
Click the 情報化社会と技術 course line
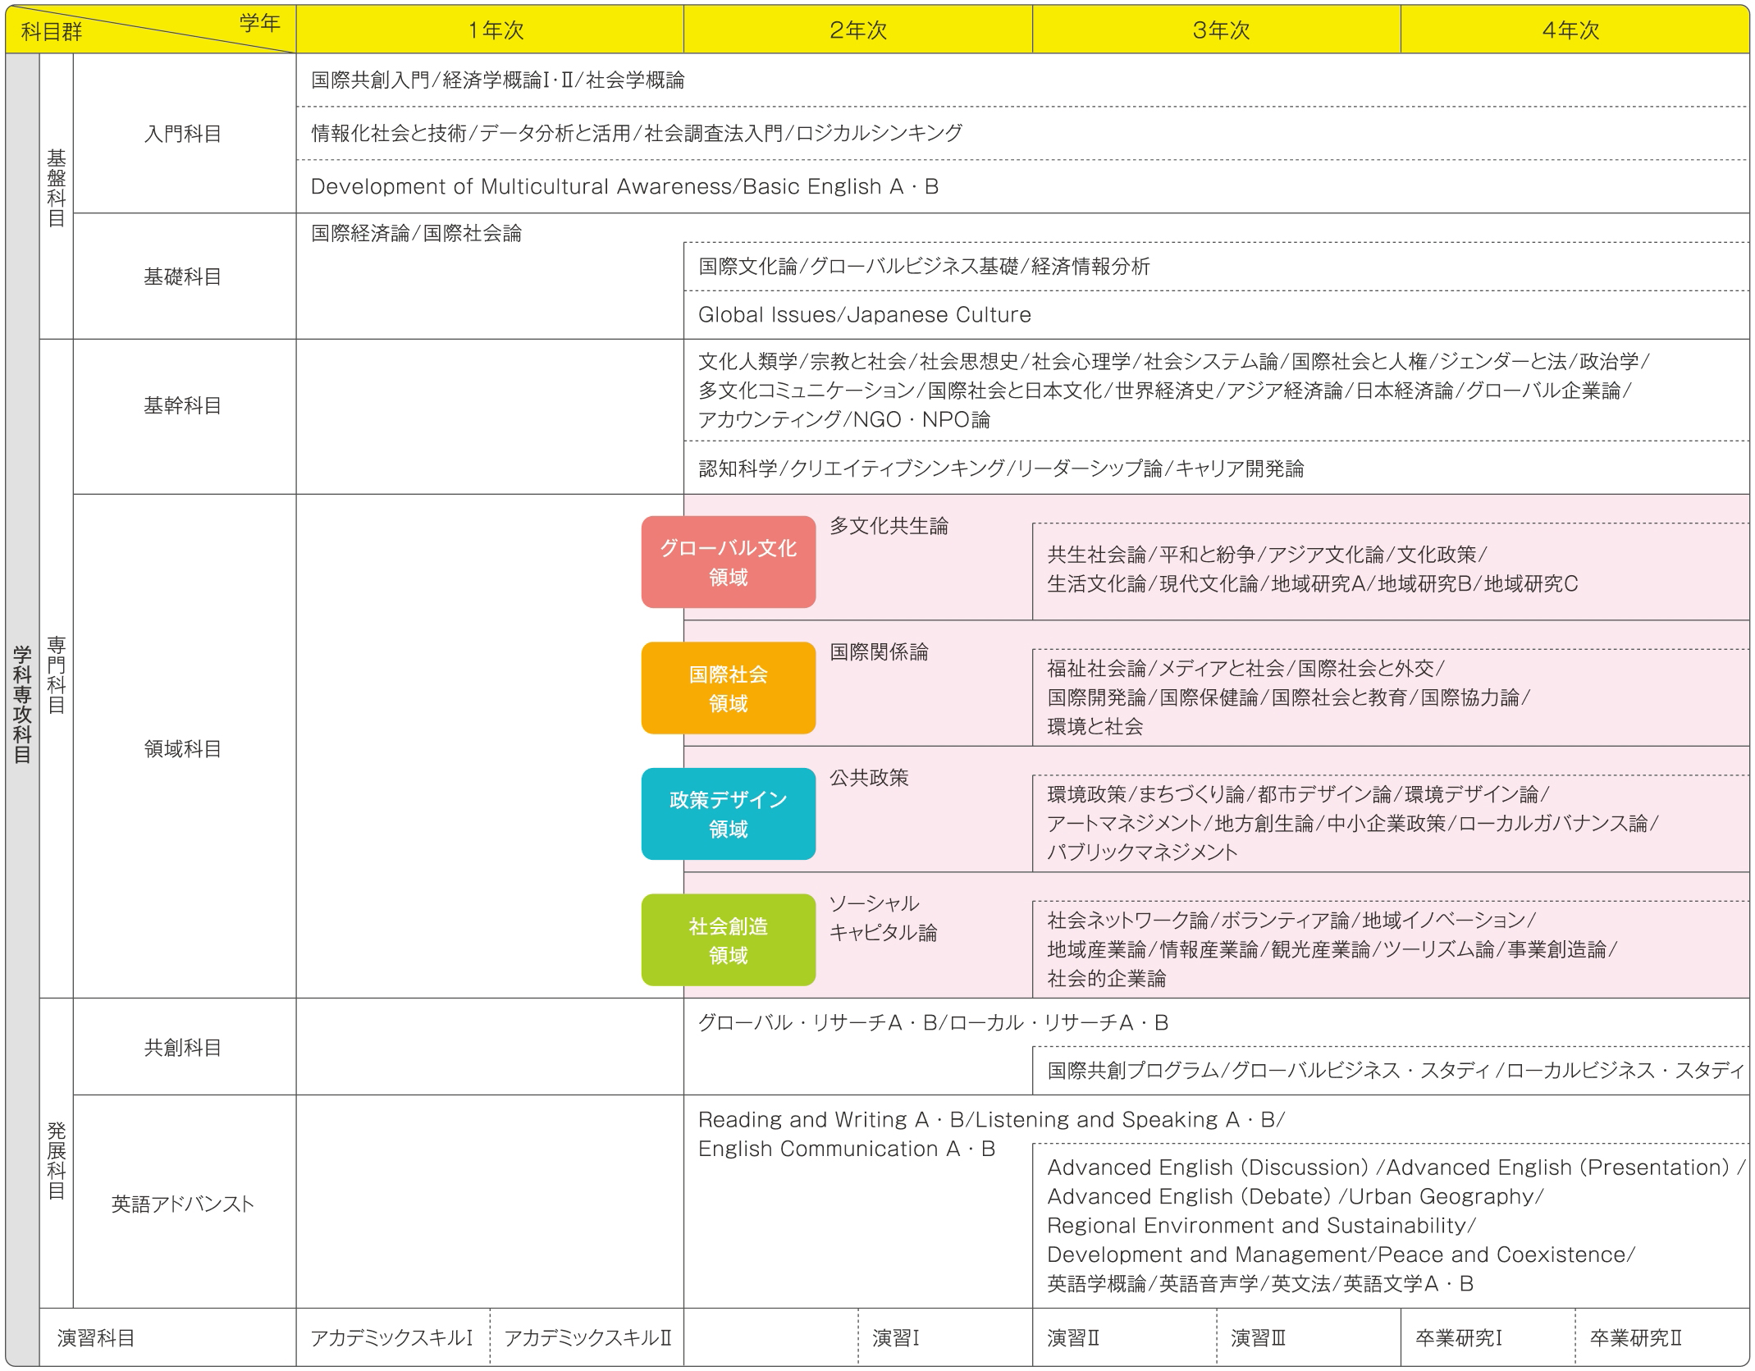(x=637, y=133)
